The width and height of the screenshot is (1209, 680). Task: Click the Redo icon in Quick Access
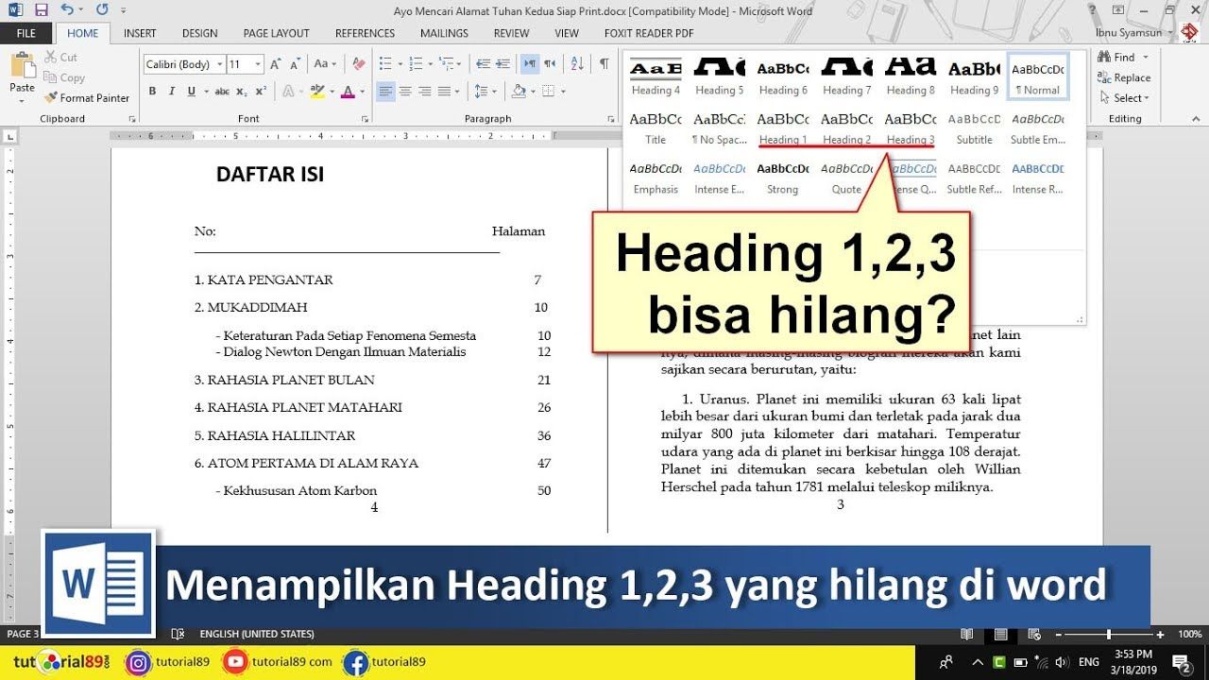pyautogui.click(x=102, y=9)
